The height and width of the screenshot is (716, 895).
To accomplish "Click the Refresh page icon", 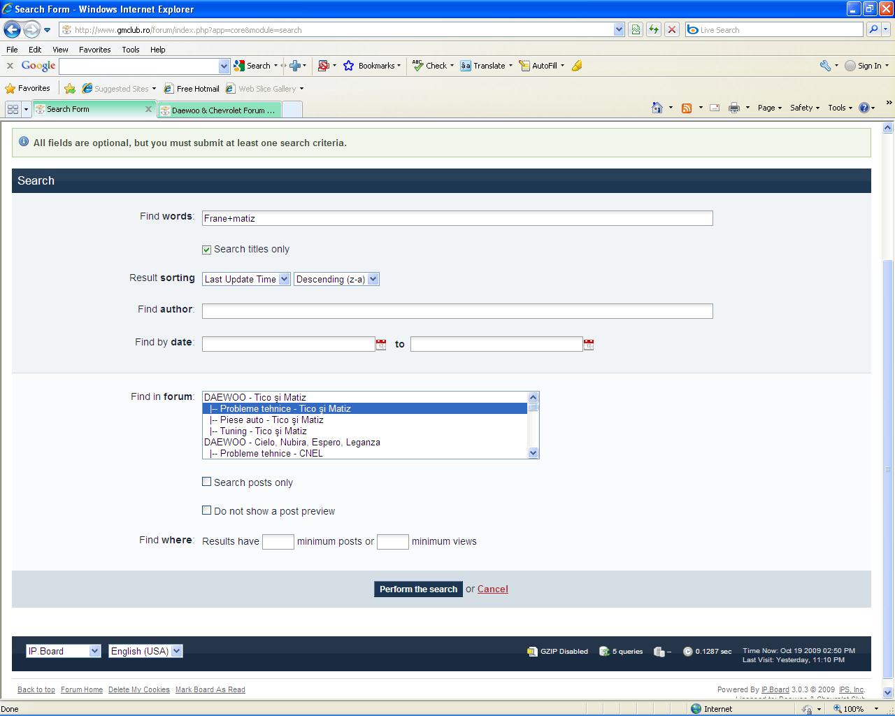I will click(x=654, y=29).
